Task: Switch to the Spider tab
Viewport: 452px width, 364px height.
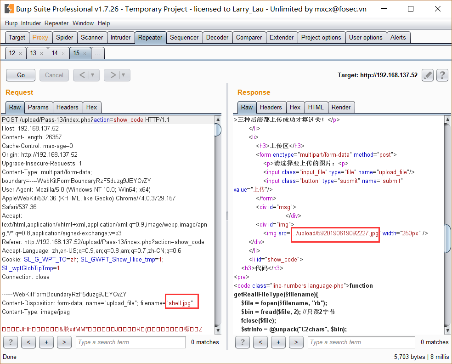Action: coord(65,38)
